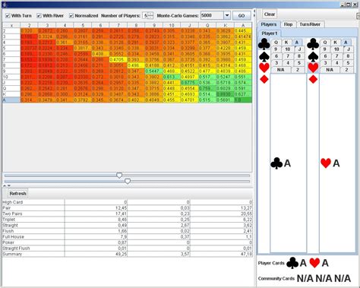The height and width of the screenshot is (288, 360).
Task: Click the heatmap cell showing 0.5447
Action: click(153, 71)
